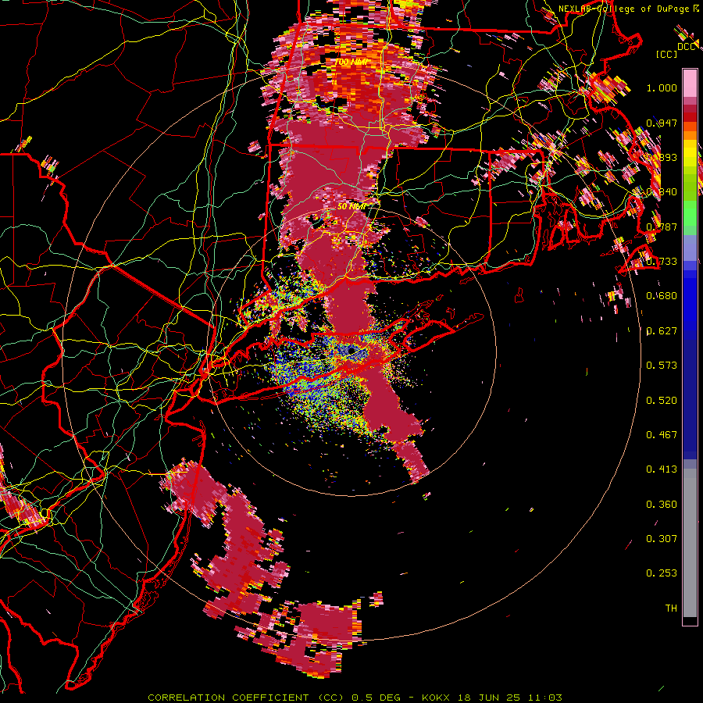Select the 0.573 legend value
This screenshot has height=703, width=703.
click(662, 366)
